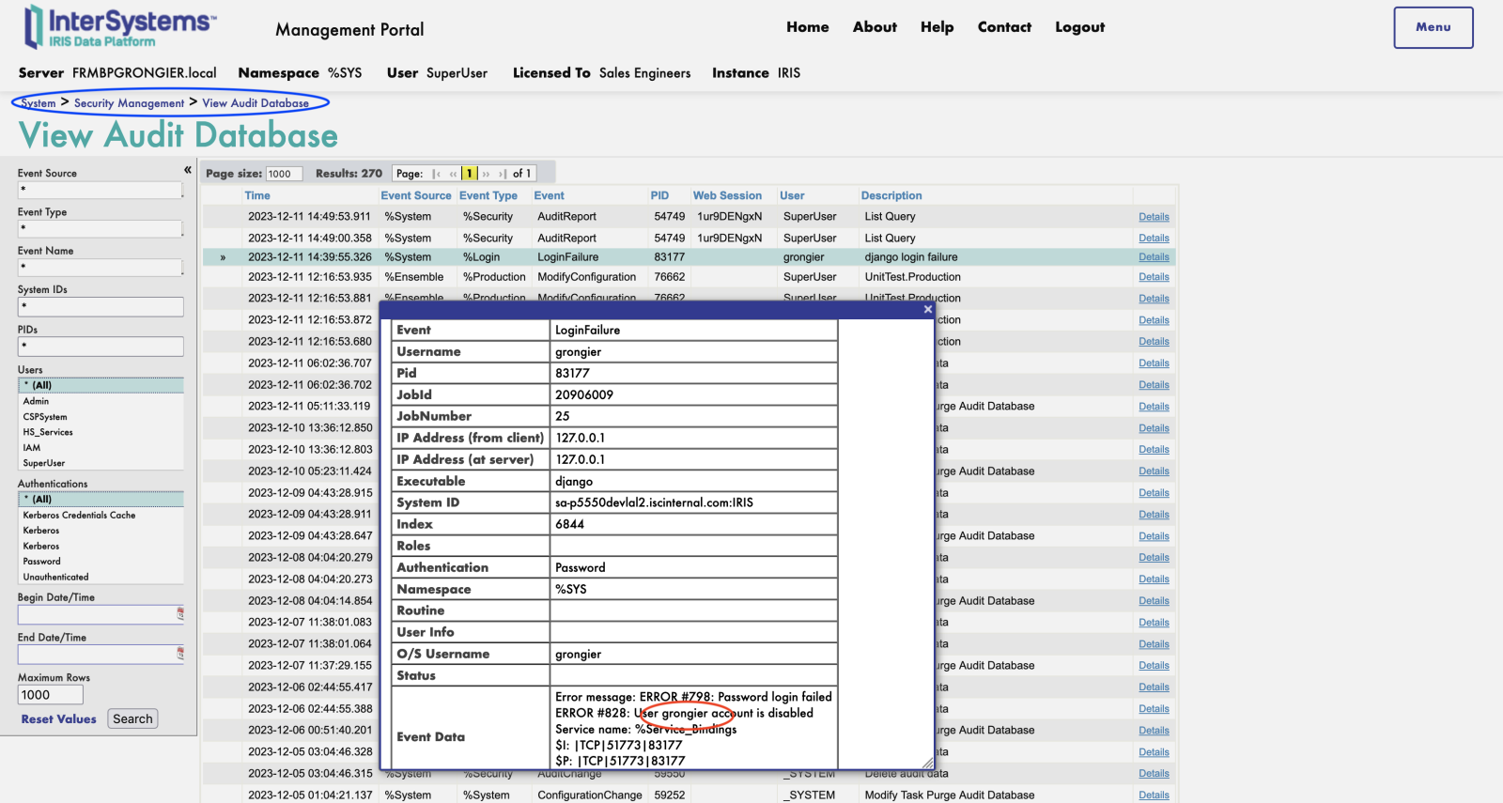
Task: Choose Password in the Authentications list
Action: click(x=42, y=562)
